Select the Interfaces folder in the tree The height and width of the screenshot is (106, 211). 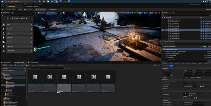10,89
